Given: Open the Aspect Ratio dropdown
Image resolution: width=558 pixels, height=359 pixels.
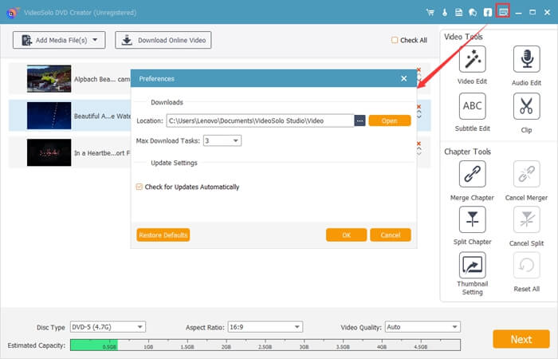Looking at the screenshot, I should 265,327.
